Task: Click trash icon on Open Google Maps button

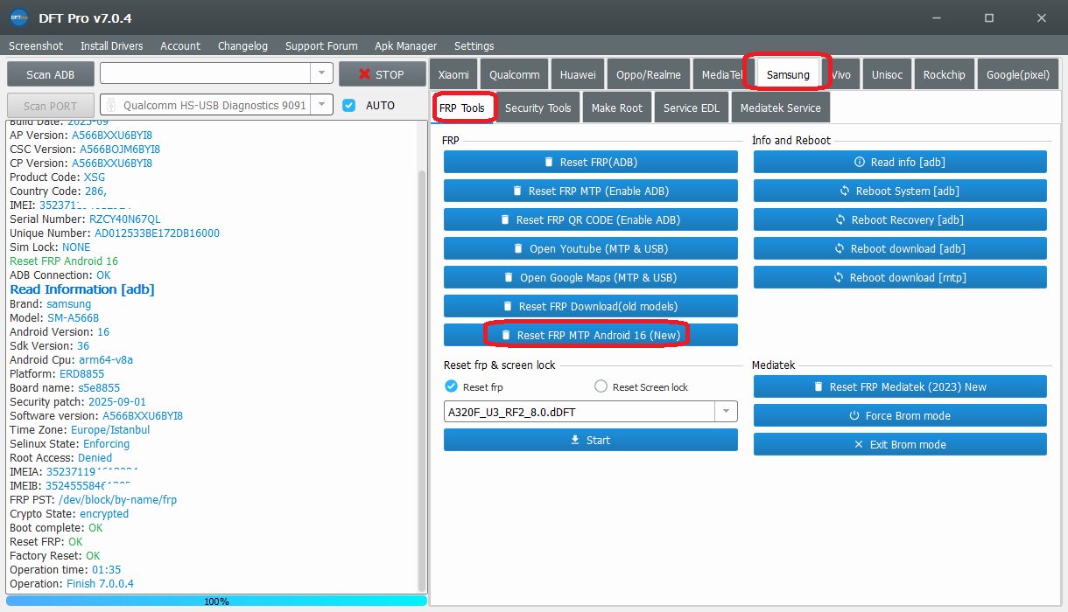Action: (509, 277)
